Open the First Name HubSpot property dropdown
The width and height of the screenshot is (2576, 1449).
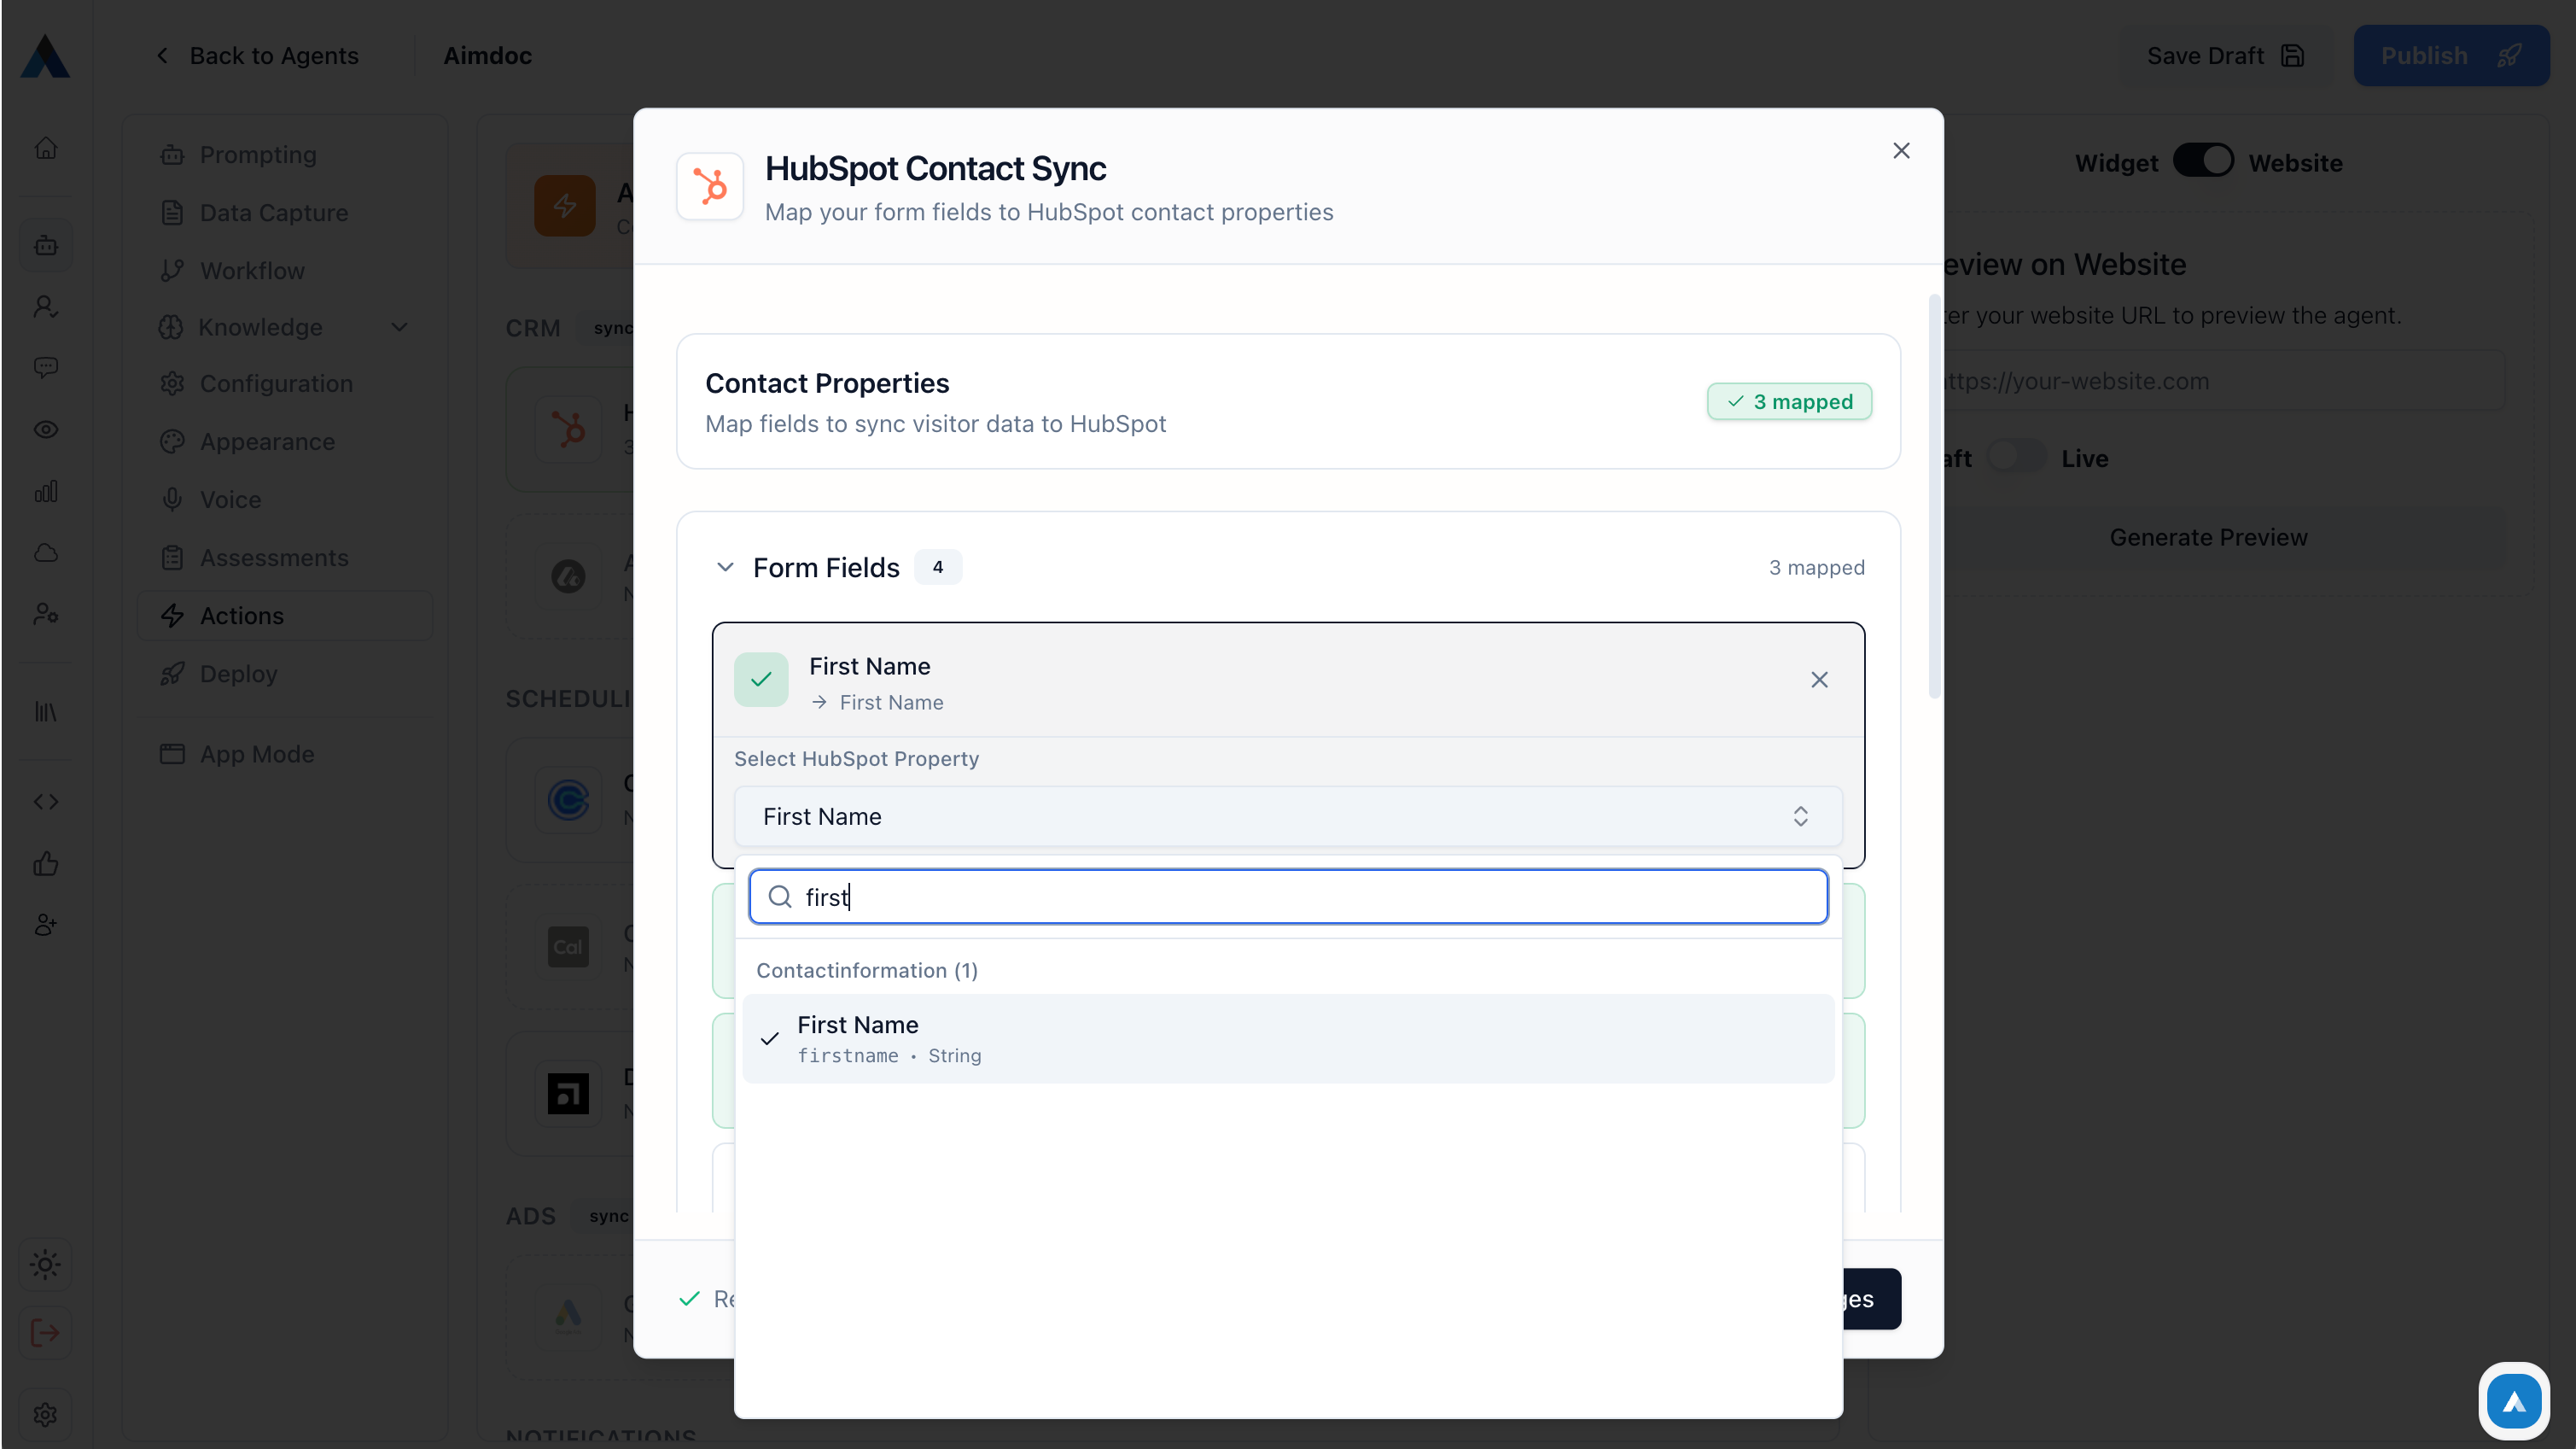tap(1288, 816)
